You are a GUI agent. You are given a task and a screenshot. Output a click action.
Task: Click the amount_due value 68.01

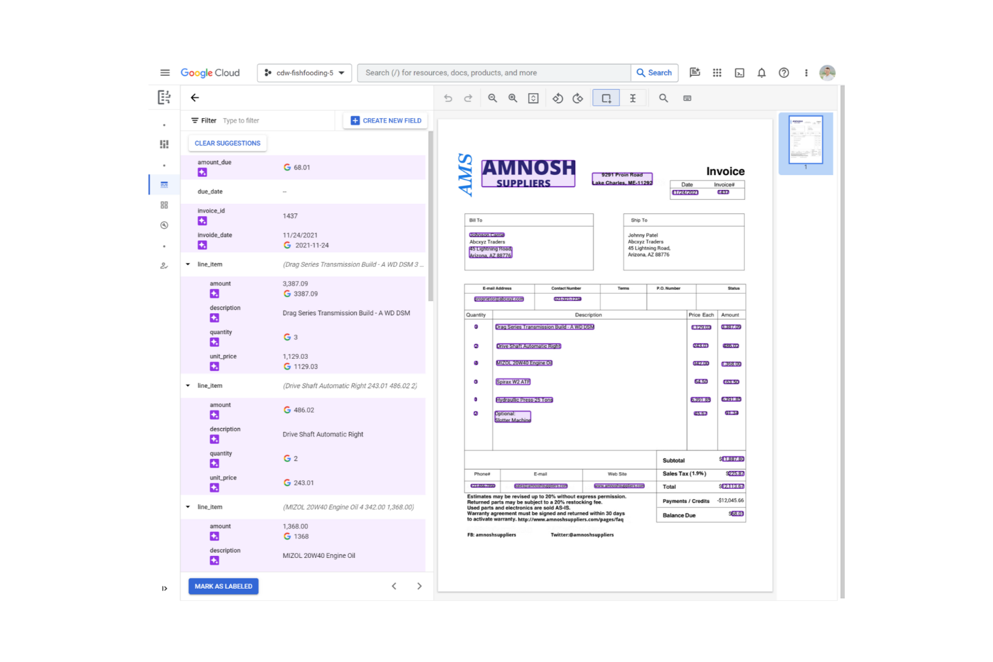302,168
